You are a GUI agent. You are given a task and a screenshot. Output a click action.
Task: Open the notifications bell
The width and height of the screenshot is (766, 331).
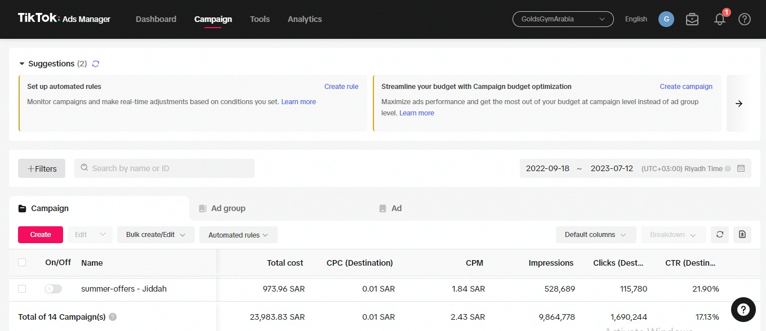tap(720, 19)
